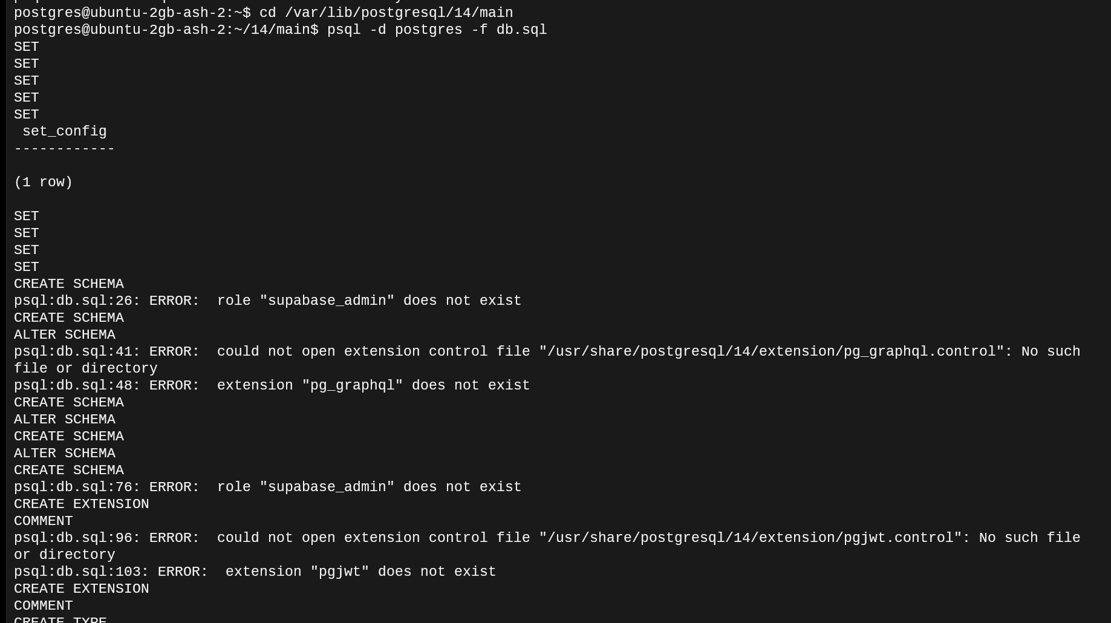1111x623 pixels.
Task: Click the 'psql -d postgres -f db.sql' command
Action: [437, 30]
